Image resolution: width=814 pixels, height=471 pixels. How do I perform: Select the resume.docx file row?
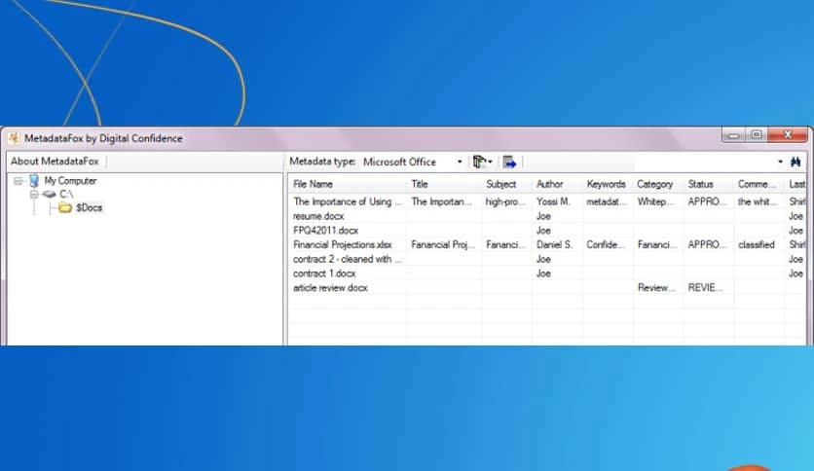[316, 216]
